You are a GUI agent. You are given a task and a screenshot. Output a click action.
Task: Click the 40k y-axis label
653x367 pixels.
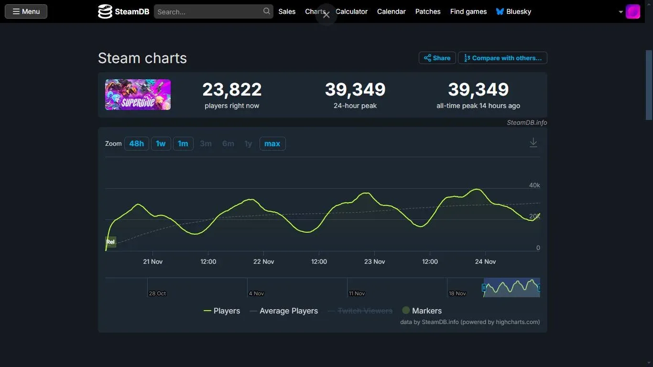(x=534, y=185)
